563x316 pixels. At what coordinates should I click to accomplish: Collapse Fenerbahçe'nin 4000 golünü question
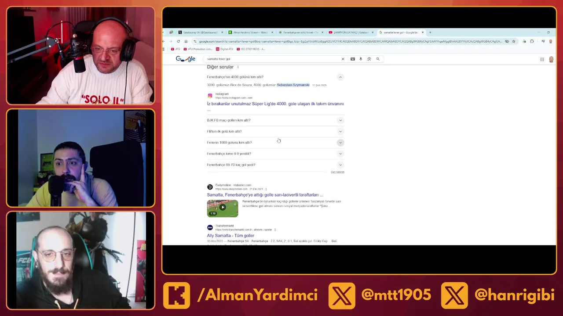click(340, 77)
